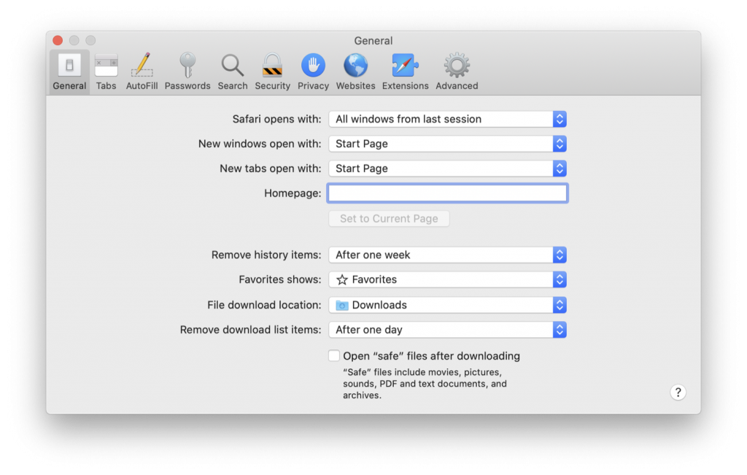
Task: Click inside the Homepage input field
Action: pos(447,193)
